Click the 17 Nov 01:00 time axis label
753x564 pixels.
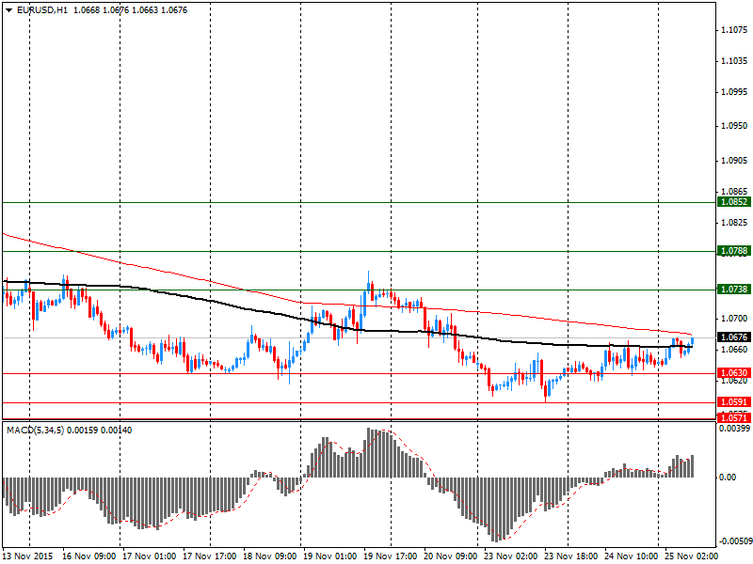pos(150,556)
